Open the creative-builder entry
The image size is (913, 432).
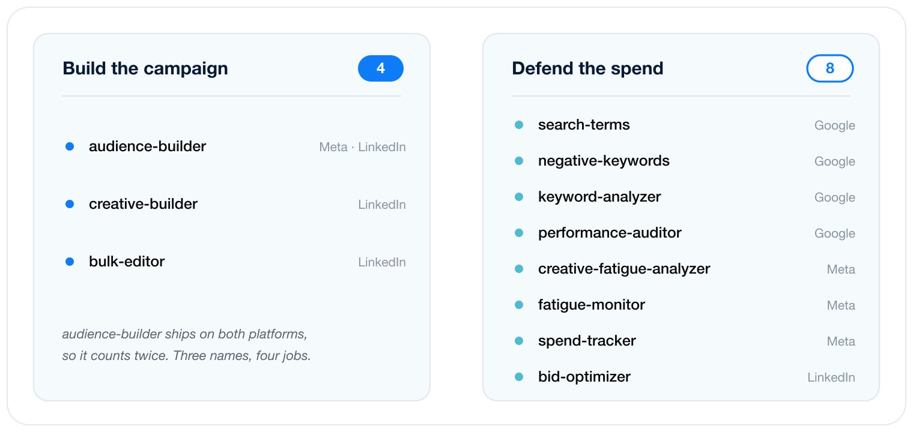(235, 204)
